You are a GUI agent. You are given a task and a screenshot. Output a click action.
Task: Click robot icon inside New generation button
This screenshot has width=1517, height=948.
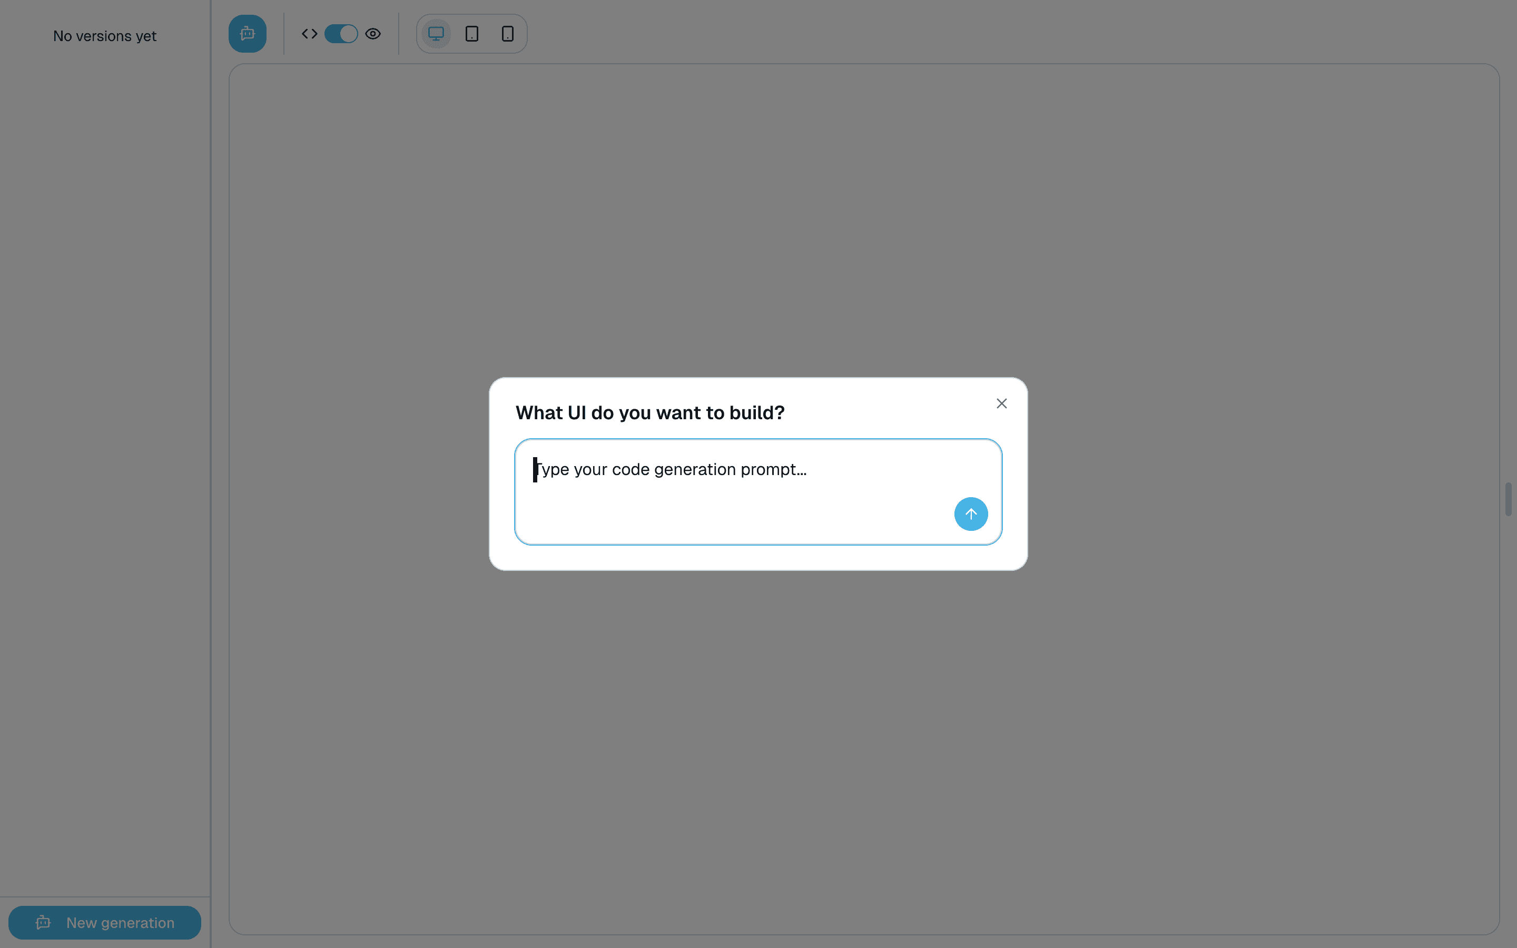43,922
